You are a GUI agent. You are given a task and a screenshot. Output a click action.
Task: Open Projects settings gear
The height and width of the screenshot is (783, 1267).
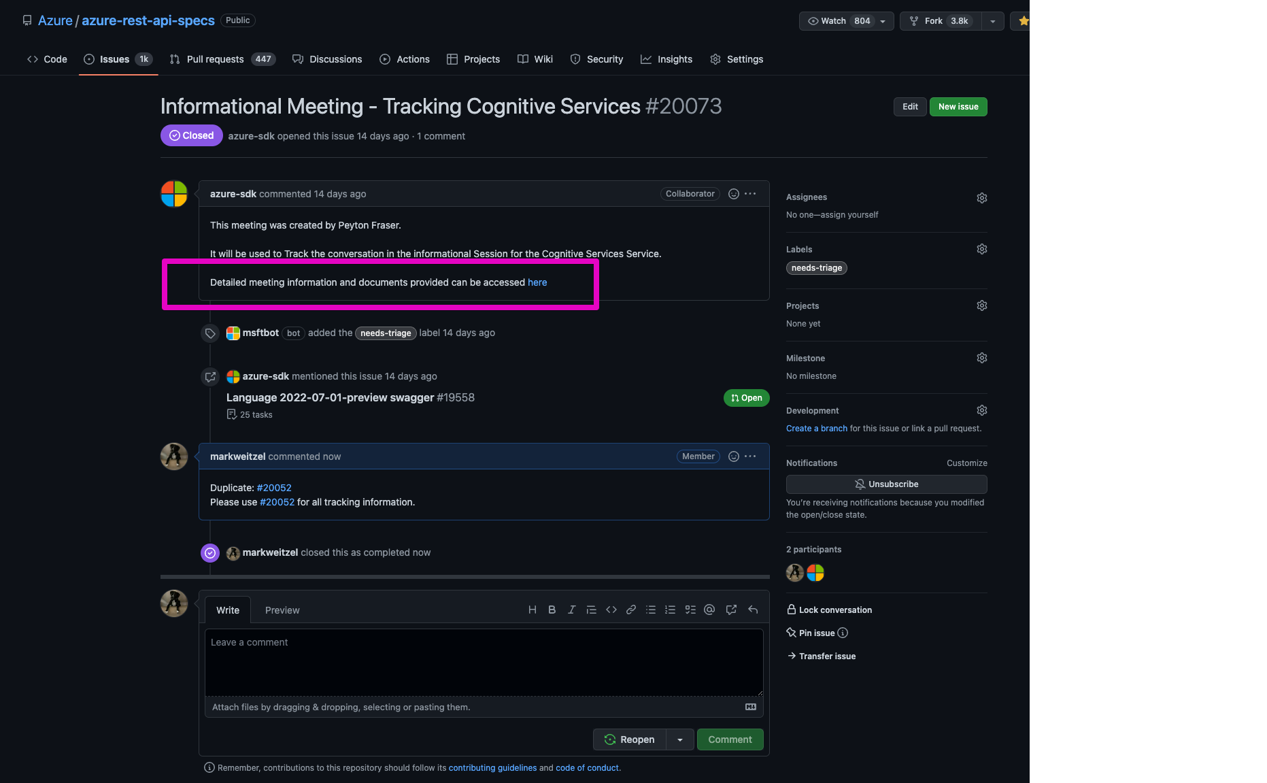(x=981, y=305)
